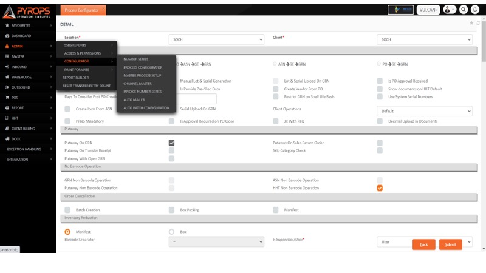Open Auto Mailer menu entry
Image resolution: width=486 pixels, height=273 pixels.
(134, 100)
